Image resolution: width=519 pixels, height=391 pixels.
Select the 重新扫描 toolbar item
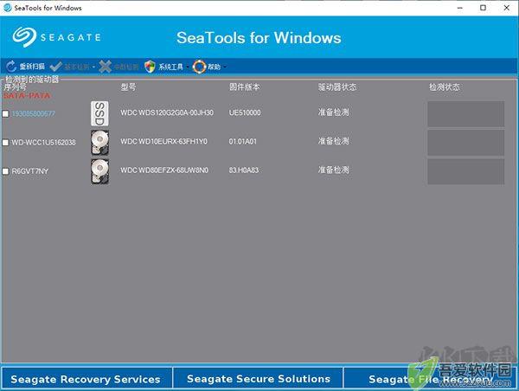[x=25, y=67]
